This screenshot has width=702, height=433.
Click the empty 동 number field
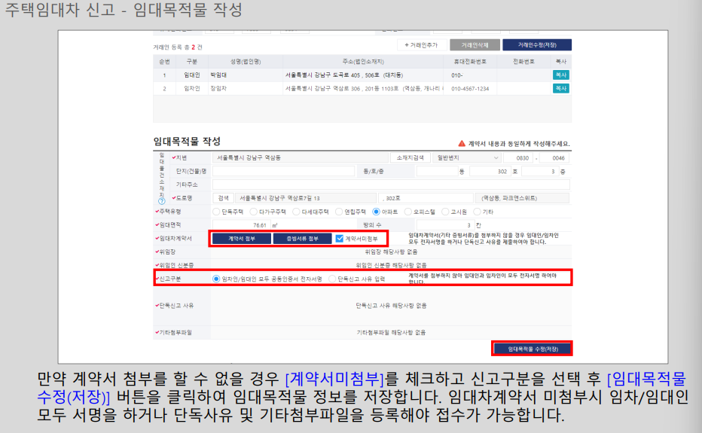[437, 171]
